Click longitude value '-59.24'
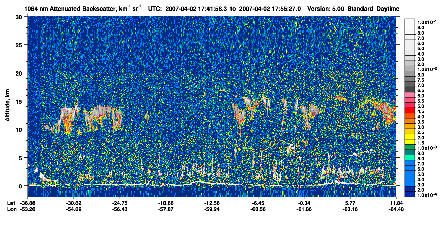The width and height of the screenshot is (440, 226). pyautogui.click(x=212, y=209)
